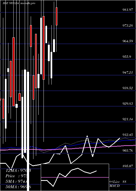
Task: Select the 895.07 price axis label
Action: click(x=128, y=166)
